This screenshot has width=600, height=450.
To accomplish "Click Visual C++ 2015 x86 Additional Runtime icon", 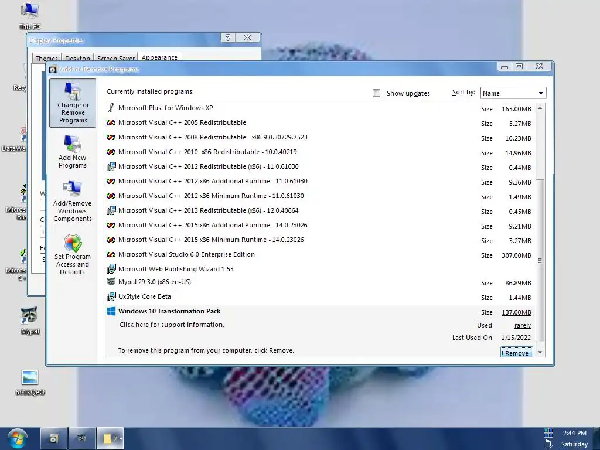I will pos(111,226).
